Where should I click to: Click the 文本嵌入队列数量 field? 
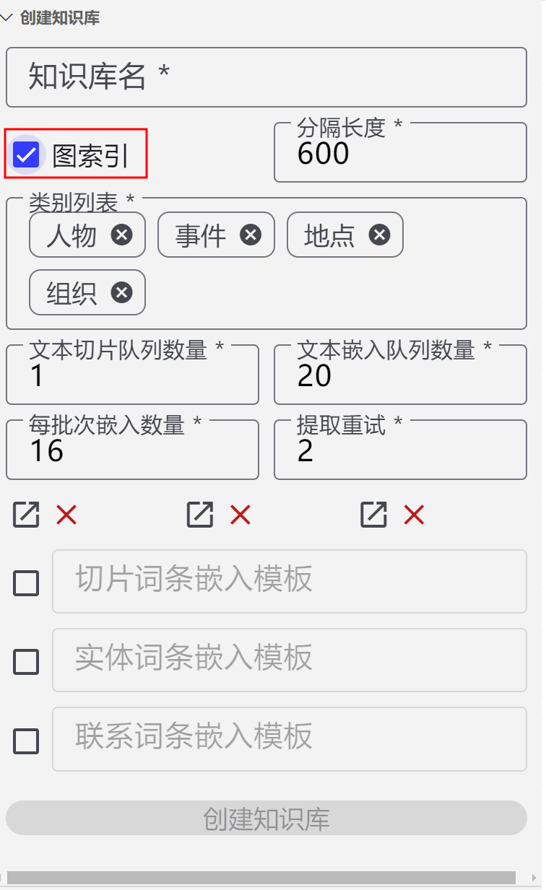400,376
